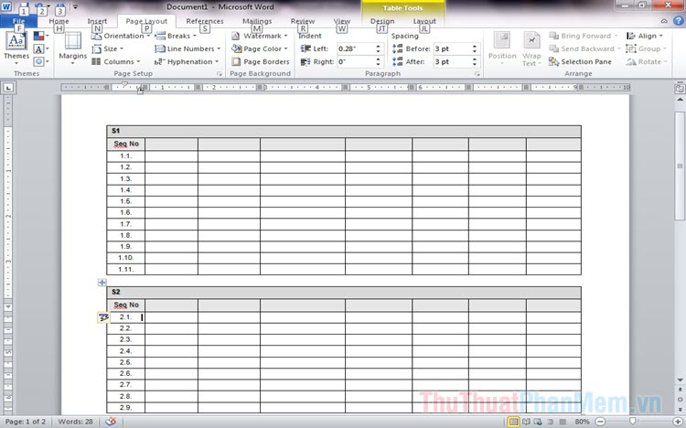Switch to Web Layout view
Viewport: 686px width, 428px height.
(x=538, y=422)
